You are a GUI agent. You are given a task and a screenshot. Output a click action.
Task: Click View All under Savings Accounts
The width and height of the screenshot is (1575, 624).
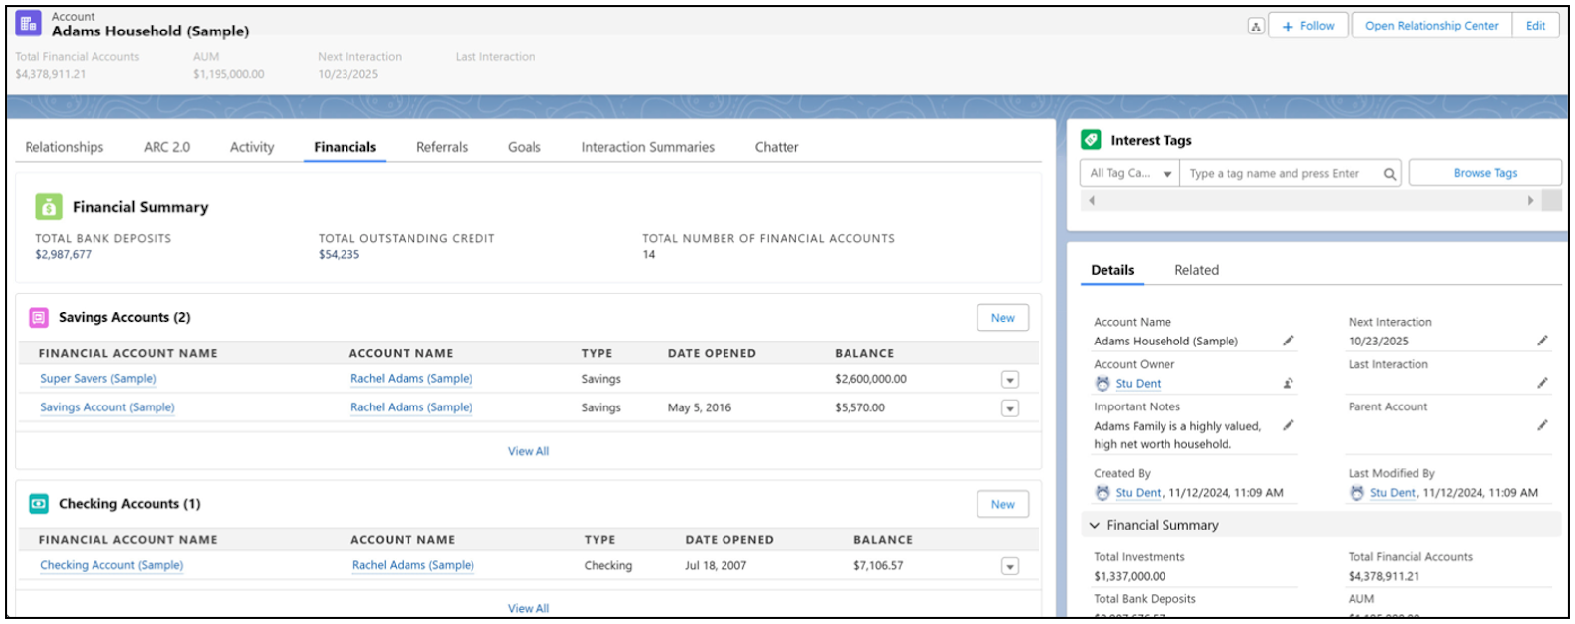coord(529,451)
